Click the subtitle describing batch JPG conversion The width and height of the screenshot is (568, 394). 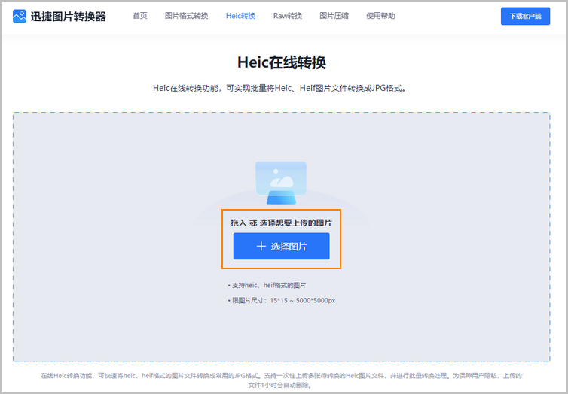(280, 88)
